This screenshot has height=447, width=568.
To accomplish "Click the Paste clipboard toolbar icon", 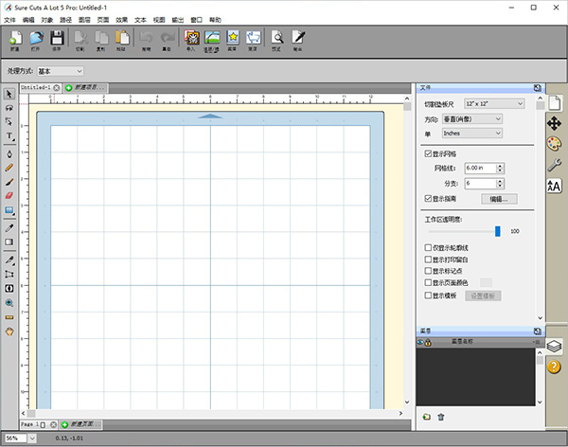I will (122, 38).
